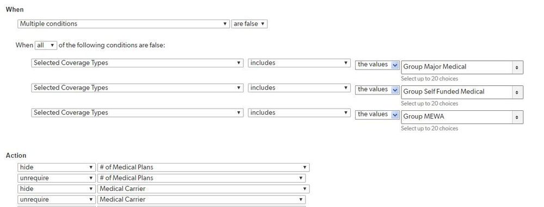Open third Selected Coverage Types dropdown
544x207 pixels.
pyautogui.click(x=137, y=113)
